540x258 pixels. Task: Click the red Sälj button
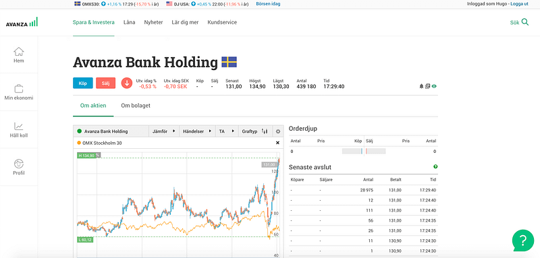pyautogui.click(x=105, y=83)
